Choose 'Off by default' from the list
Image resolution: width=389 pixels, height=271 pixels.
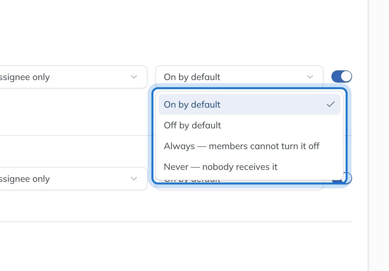(x=249, y=125)
